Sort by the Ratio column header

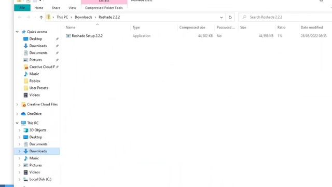tap(281, 28)
